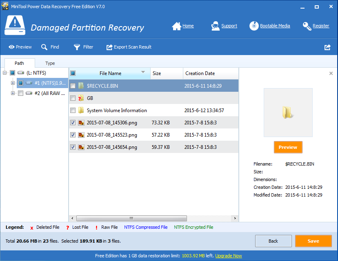Click the scrollbar left arrow

[x=72, y=218]
